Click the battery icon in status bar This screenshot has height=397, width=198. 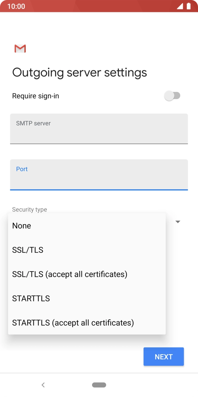pos(190,6)
